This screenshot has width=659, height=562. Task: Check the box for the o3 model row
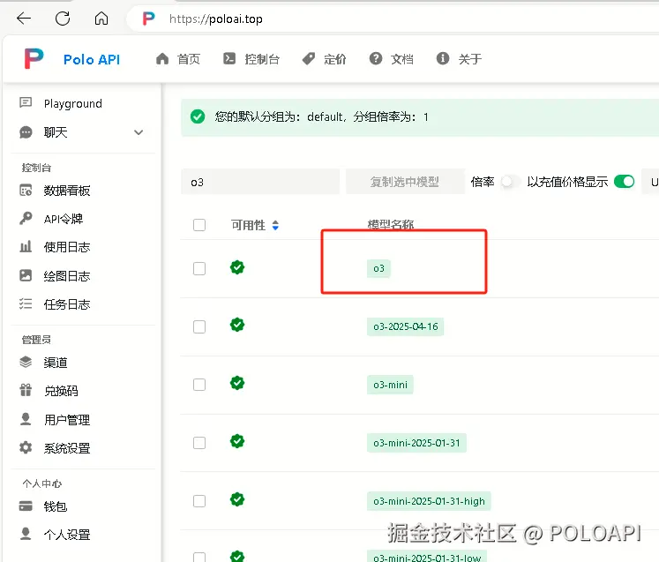click(x=199, y=268)
